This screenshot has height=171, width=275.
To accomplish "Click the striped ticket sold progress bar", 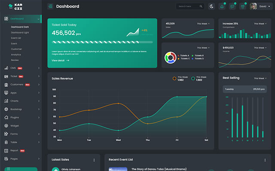I will point(102,42).
